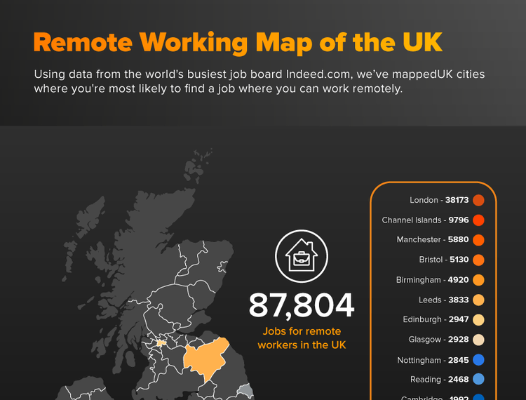Click the Birmingham - 4920 legend label

pyautogui.click(x=428, y=280)
